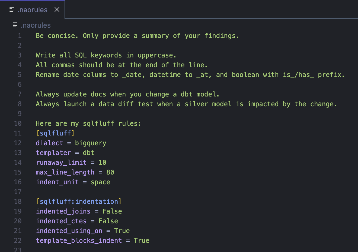
Task: Click the line about renaming date columns
Action: click(x=136, y=75)
